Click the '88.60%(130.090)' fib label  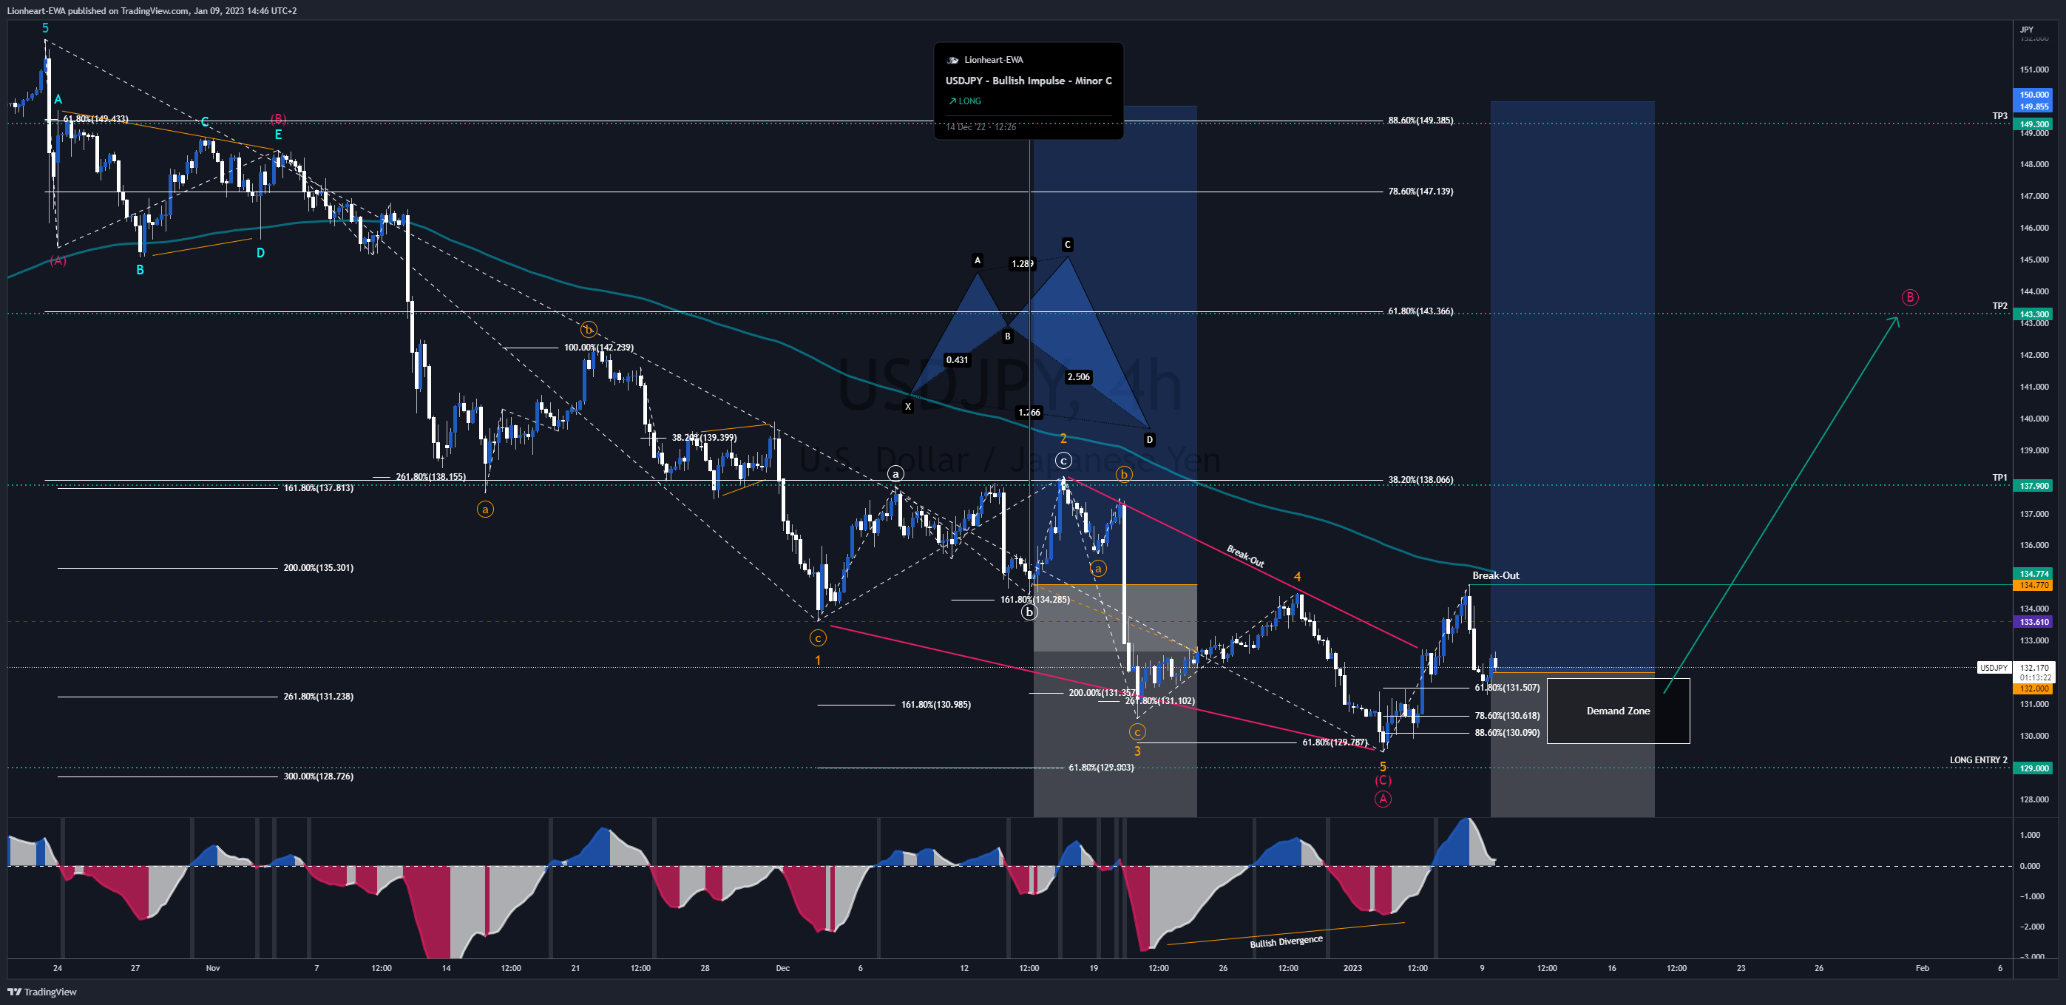(1507, 732)
